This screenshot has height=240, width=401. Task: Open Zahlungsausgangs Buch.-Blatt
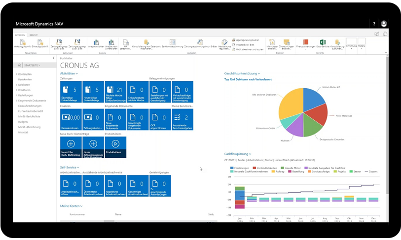77,44
